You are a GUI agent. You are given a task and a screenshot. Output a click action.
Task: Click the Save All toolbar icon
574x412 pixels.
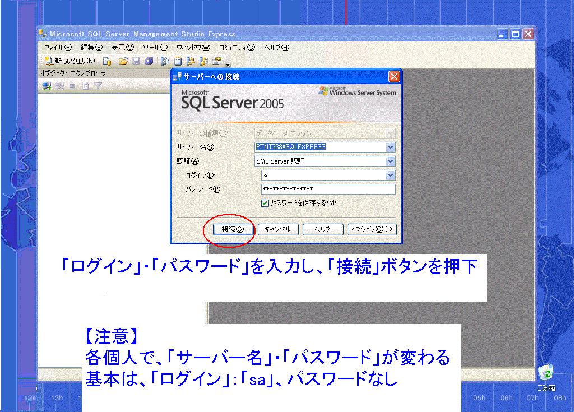pyautogui.click(x=149, y=61)
